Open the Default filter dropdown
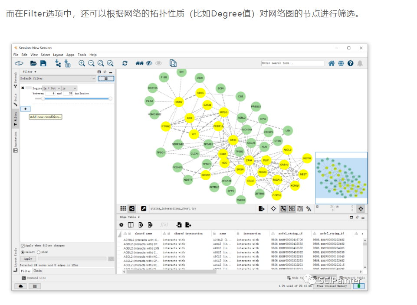 pos(58,78)
